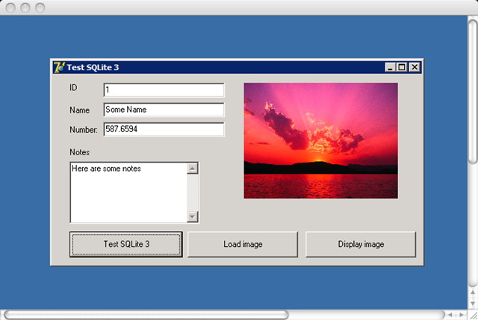The height and width of the screenshot is (320, 478).
Task: Click the Load image button
Action: 243,244
